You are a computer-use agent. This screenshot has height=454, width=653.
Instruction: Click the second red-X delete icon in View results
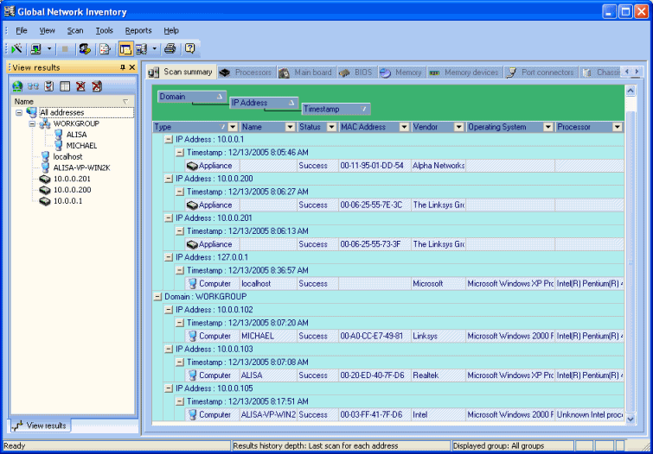click(97, 86)
